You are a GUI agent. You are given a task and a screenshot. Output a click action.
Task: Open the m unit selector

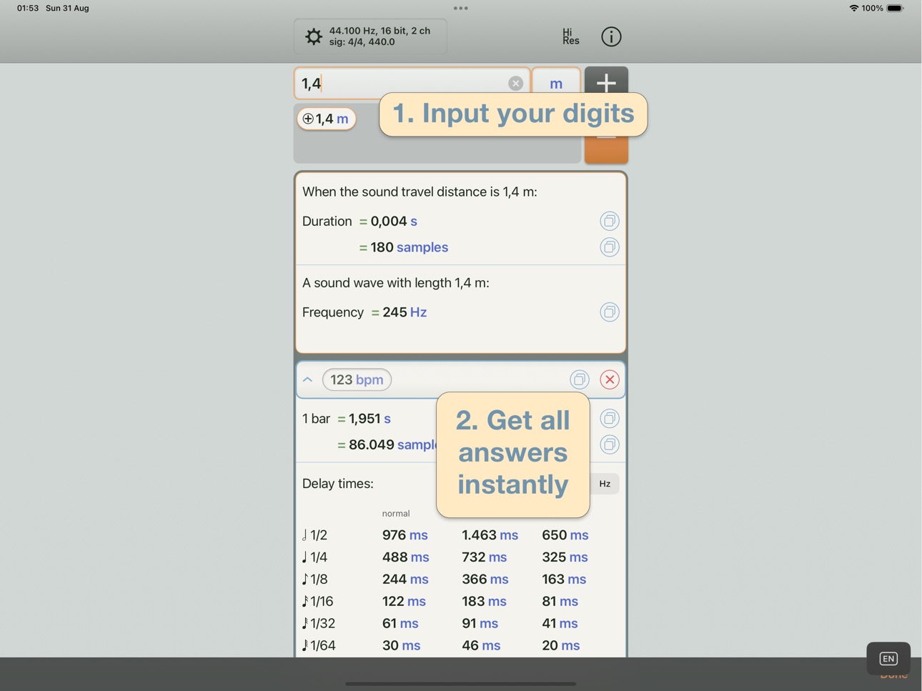(556, 84)
